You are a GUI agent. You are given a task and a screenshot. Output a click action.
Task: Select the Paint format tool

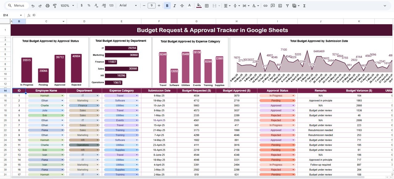(55, 6)
